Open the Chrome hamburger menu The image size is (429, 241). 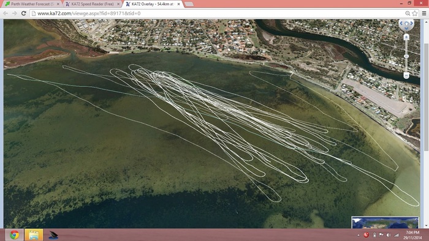(x=424, y=13)
